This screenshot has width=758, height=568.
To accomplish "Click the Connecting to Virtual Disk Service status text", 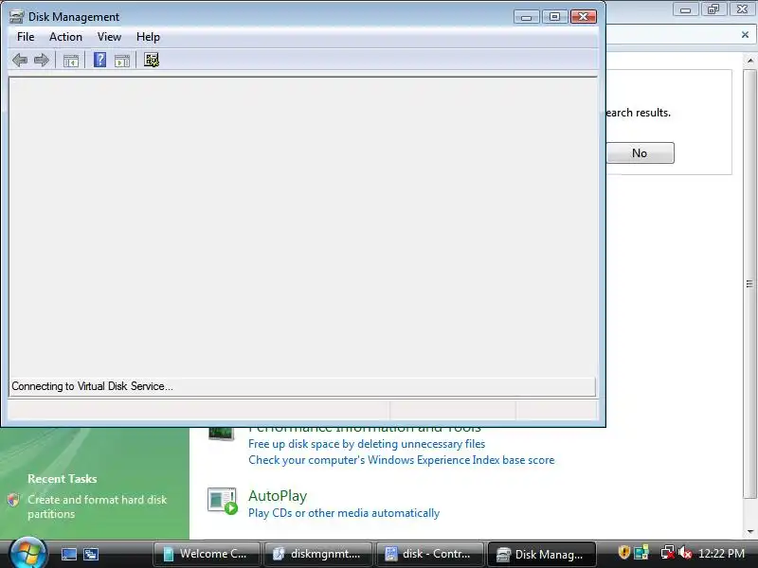I will pos(92,386).
